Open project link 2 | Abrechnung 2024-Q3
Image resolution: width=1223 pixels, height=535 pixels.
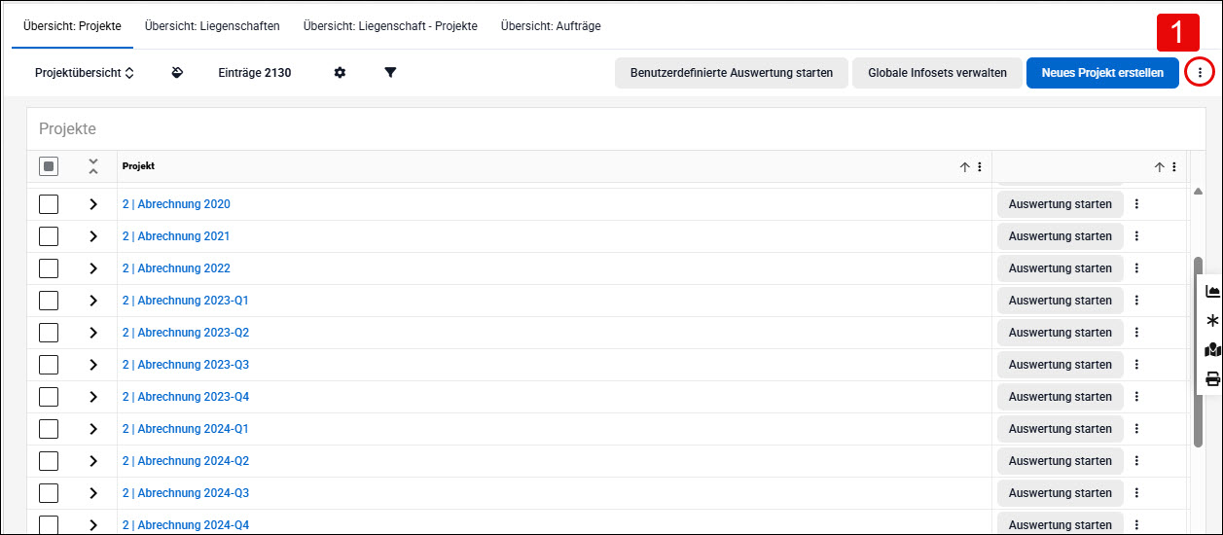186,493
